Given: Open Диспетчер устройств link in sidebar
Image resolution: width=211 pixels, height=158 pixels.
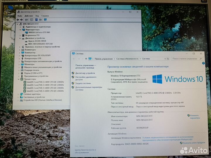Looking at the screenshot, I should [85, 73].
